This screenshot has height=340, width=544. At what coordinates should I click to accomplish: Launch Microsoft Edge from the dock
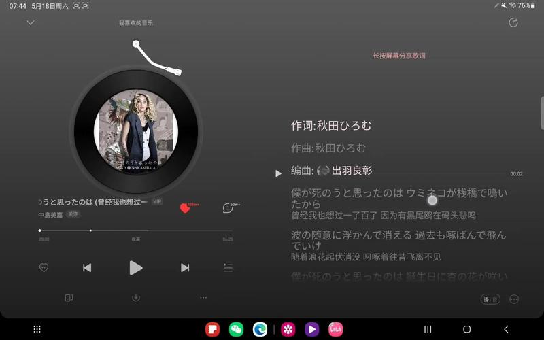click(x=260, y=329)
